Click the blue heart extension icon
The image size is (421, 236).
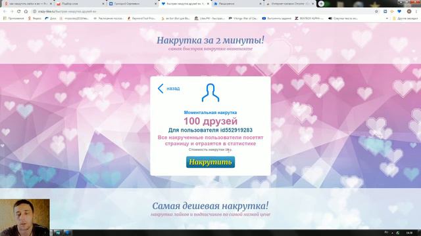pyautogui.click(x=399, y=12)
